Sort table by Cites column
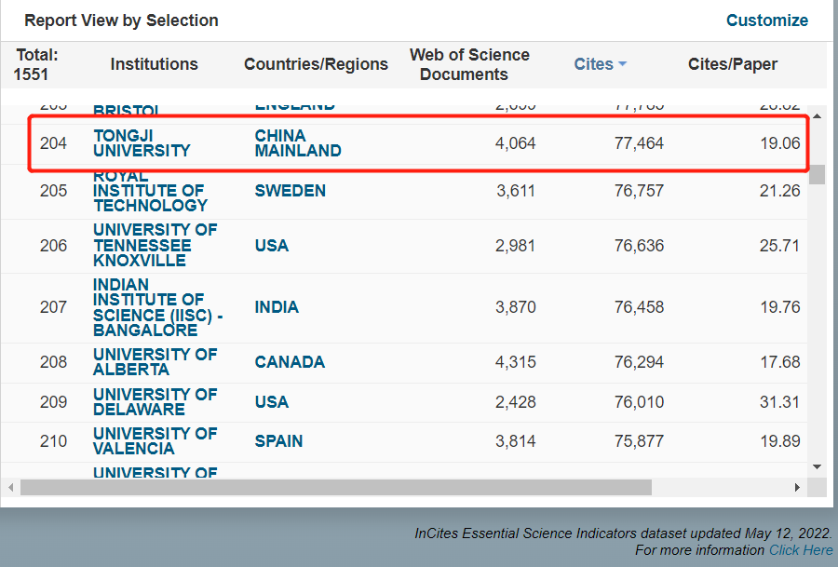The width and height of the screenshot is (838, 567). pos(593,64)
